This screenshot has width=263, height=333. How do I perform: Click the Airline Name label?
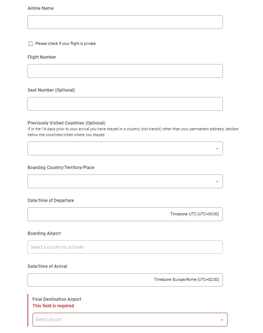click(40, 8)
